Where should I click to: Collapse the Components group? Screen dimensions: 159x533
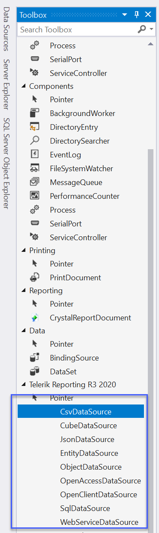(x=24, y=86)
